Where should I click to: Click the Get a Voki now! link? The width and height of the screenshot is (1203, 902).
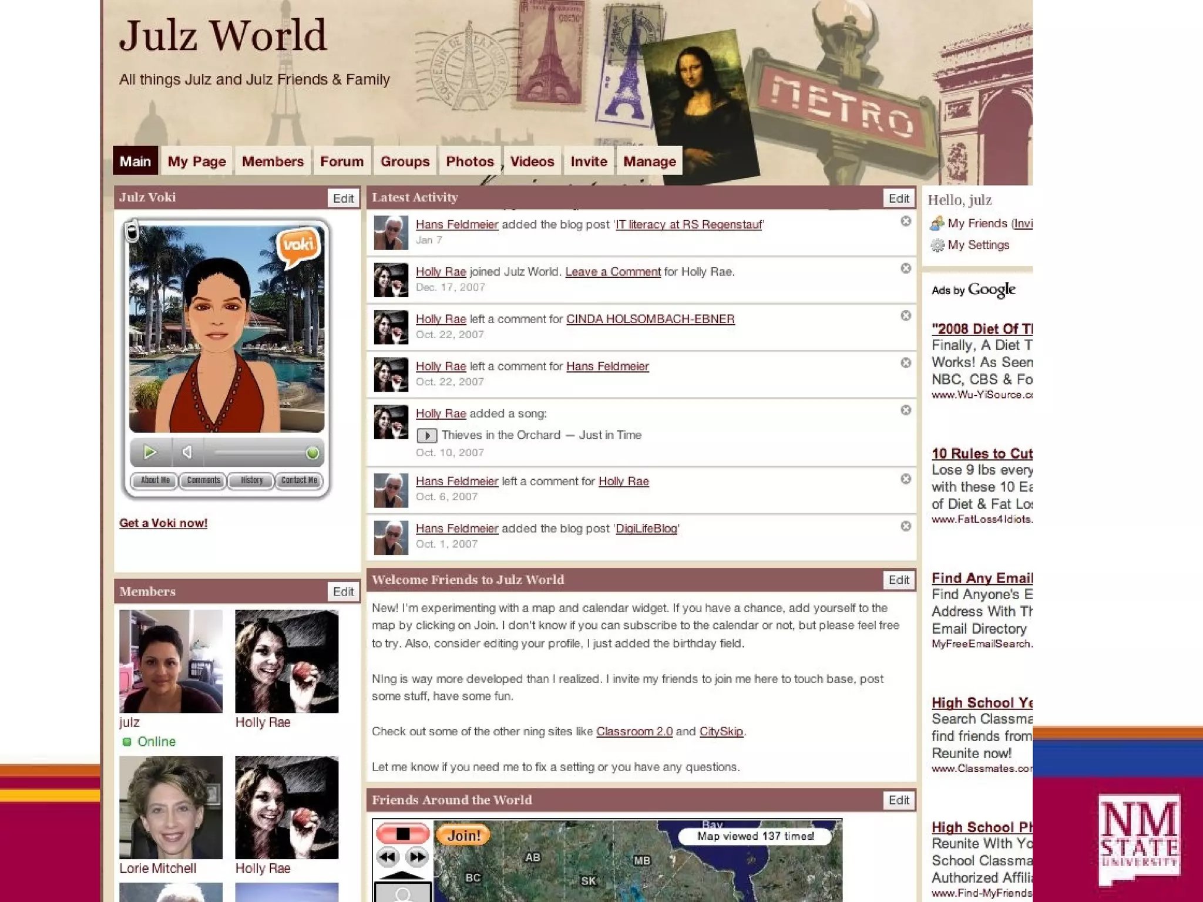(163, 523)
